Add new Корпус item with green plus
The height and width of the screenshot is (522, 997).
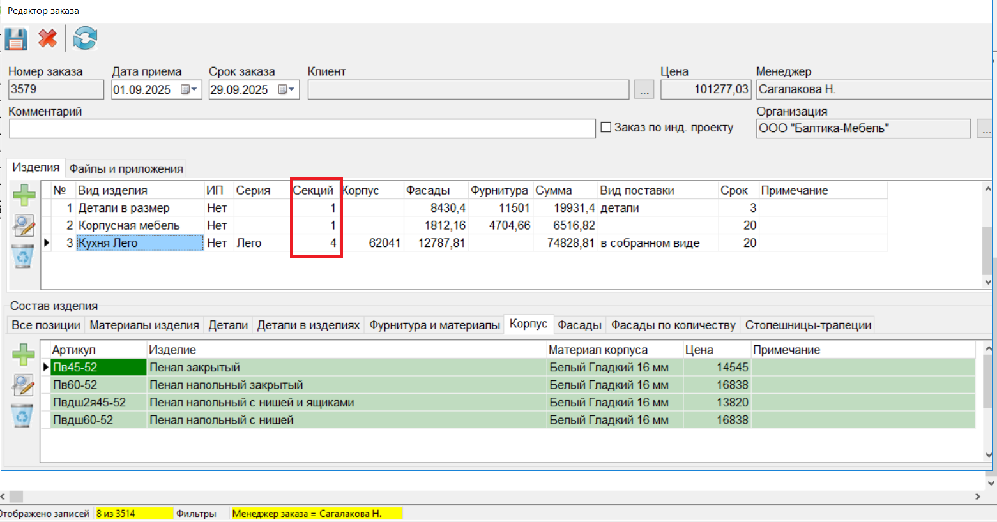[x=24, y=354]
